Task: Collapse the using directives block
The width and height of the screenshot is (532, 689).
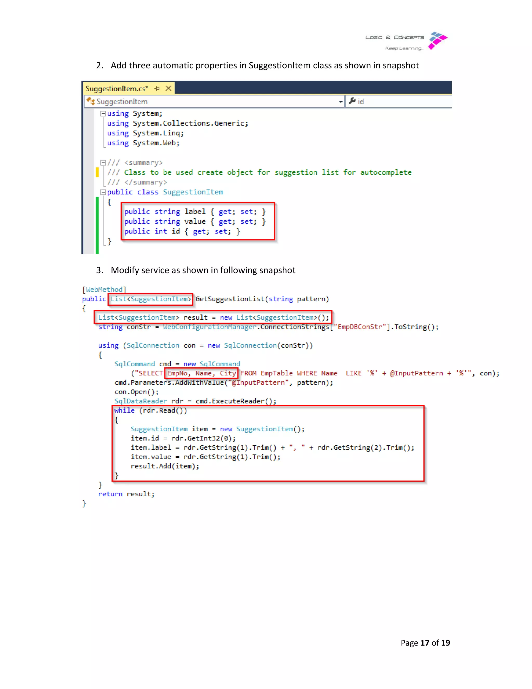Action: point(103,114)
